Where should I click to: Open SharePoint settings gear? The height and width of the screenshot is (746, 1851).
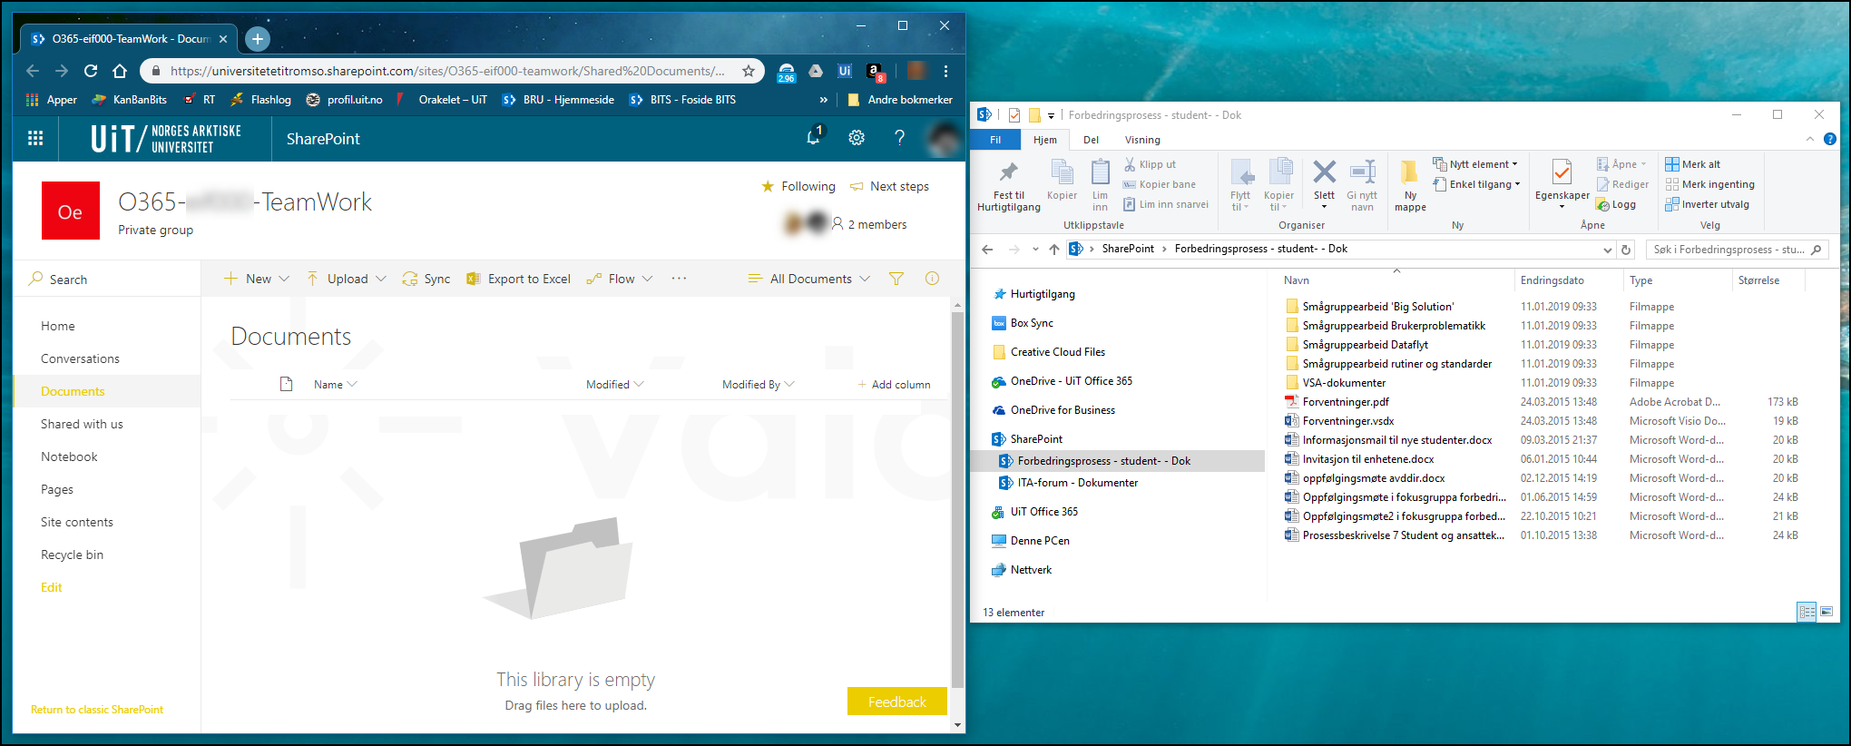[856, 137]
